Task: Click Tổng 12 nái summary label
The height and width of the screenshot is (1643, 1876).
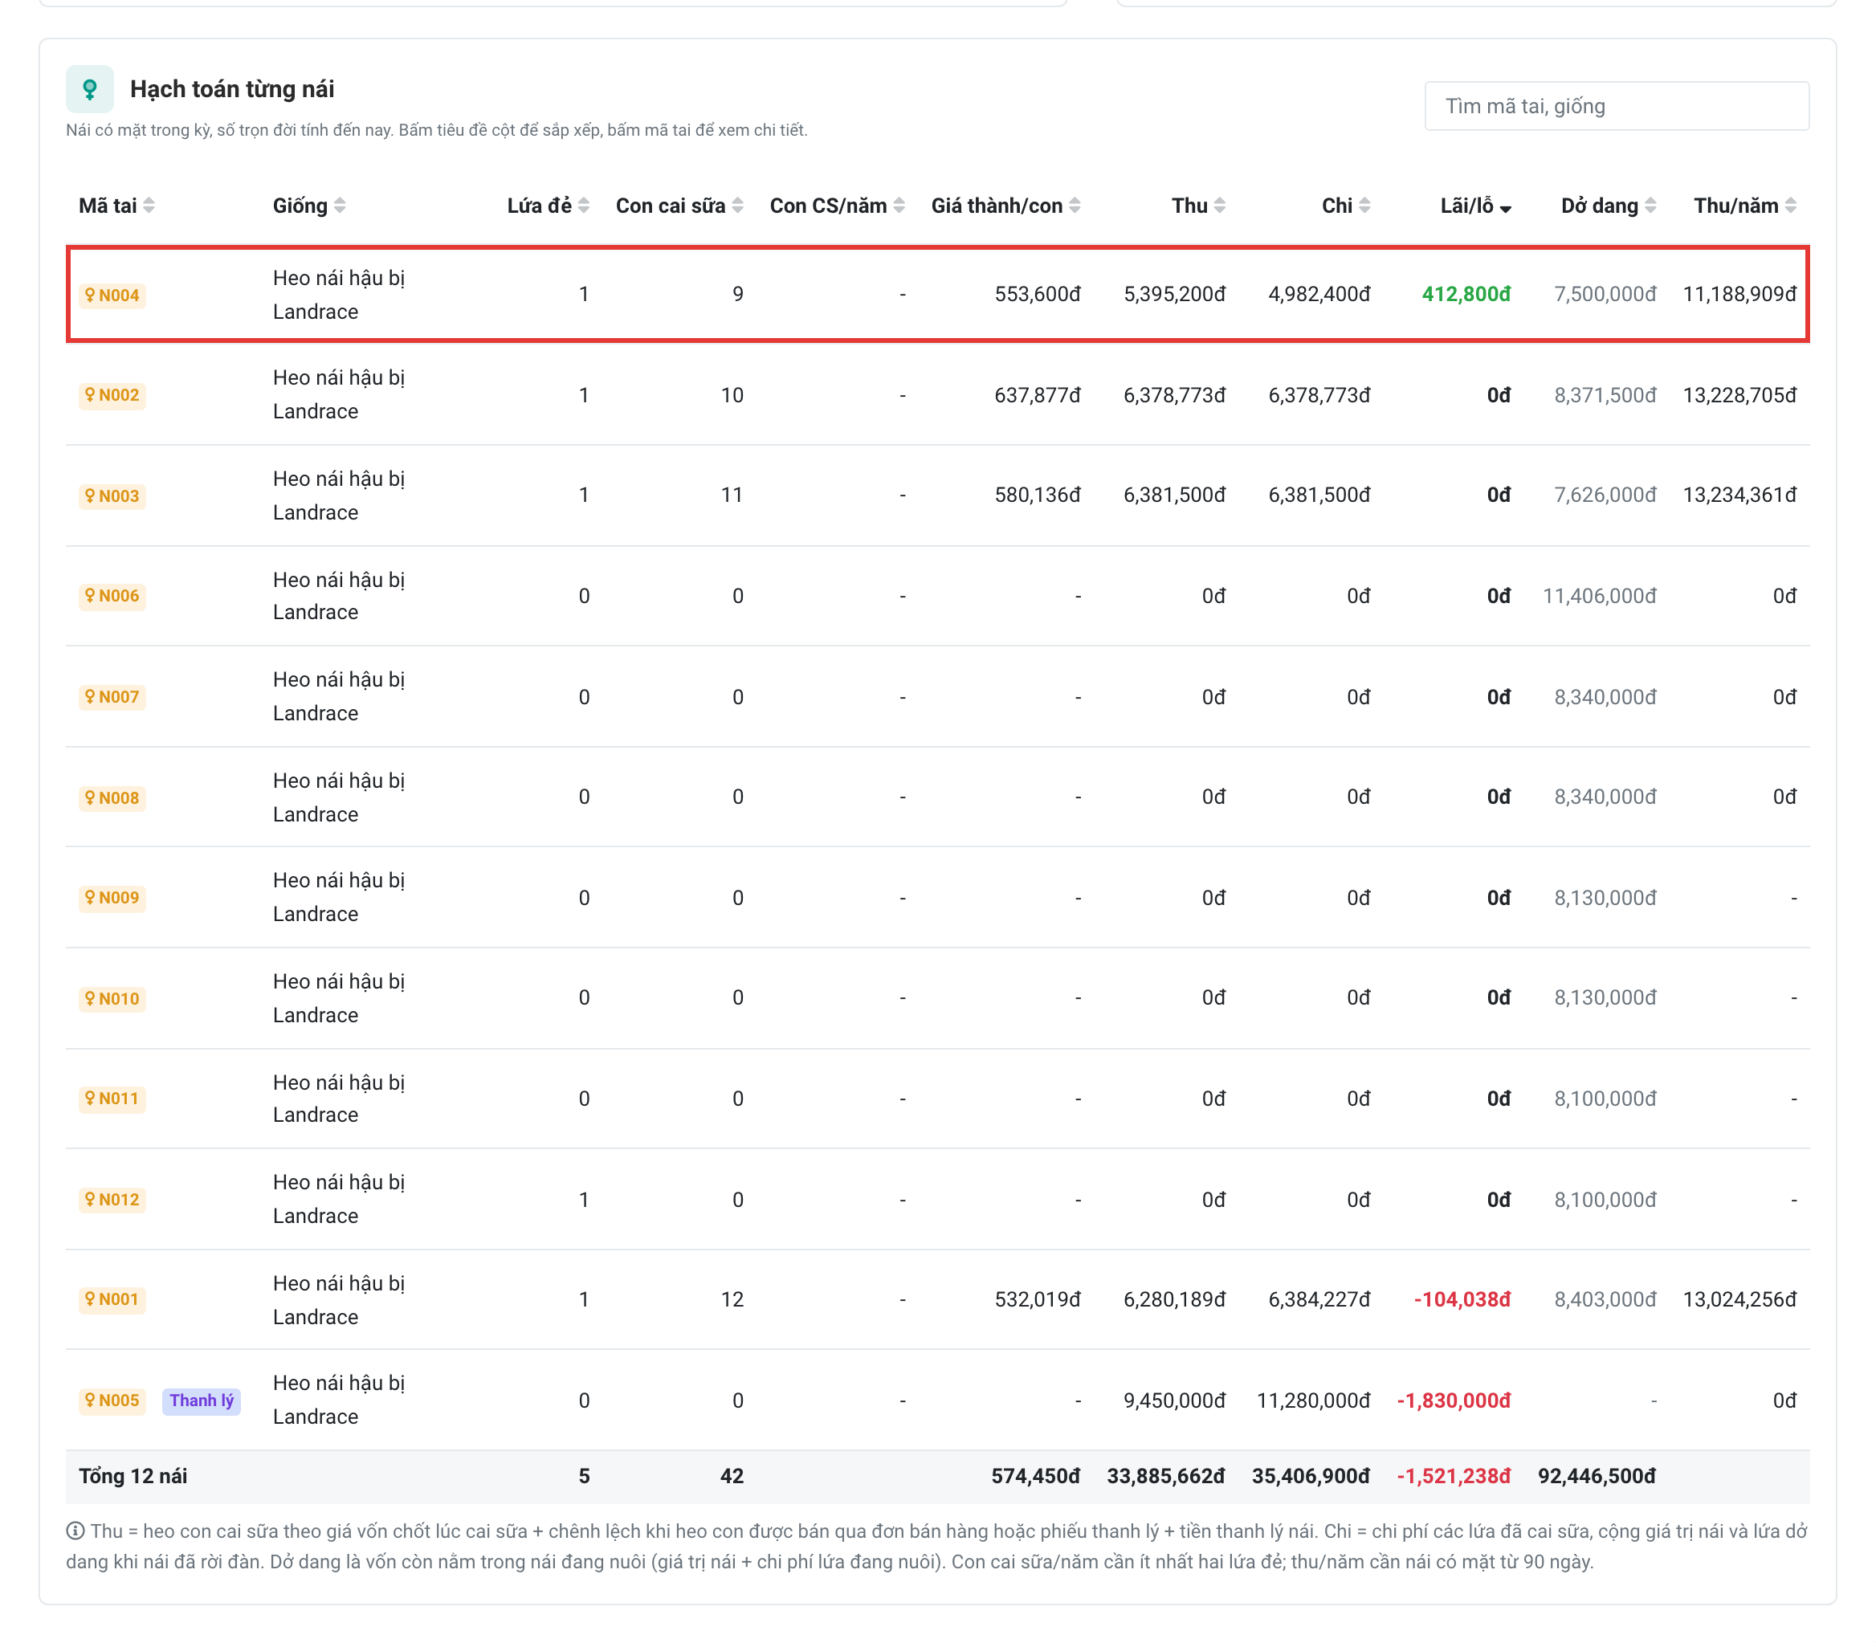Action: click(133, 1476)
